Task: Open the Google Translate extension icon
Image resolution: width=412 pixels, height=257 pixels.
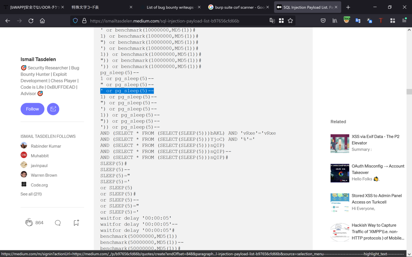Action: [x=358, y=21]
